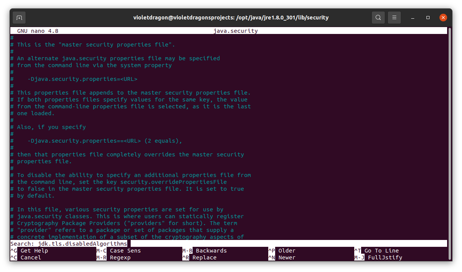
Task: Open a new terminal tab
Action: click(x=19, y=17)
